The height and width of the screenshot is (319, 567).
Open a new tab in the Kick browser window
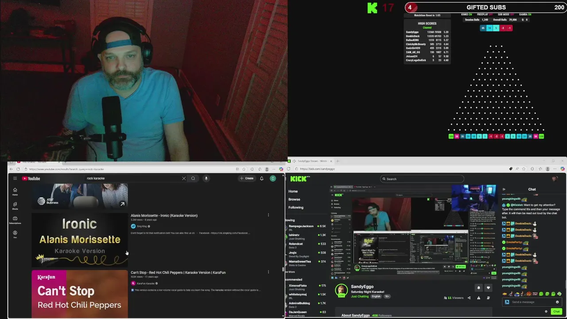(338, 161)
